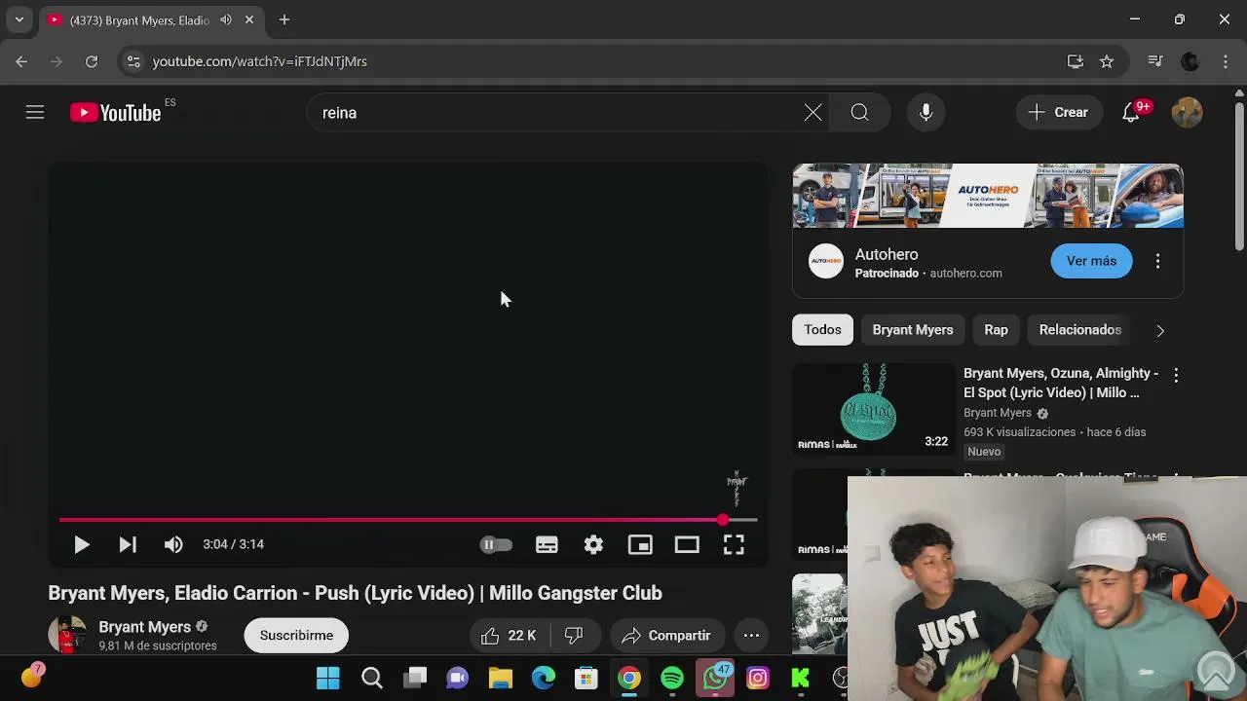Open the Windows Start menu
Screen dimensions: 1247x701
[328, 678]
